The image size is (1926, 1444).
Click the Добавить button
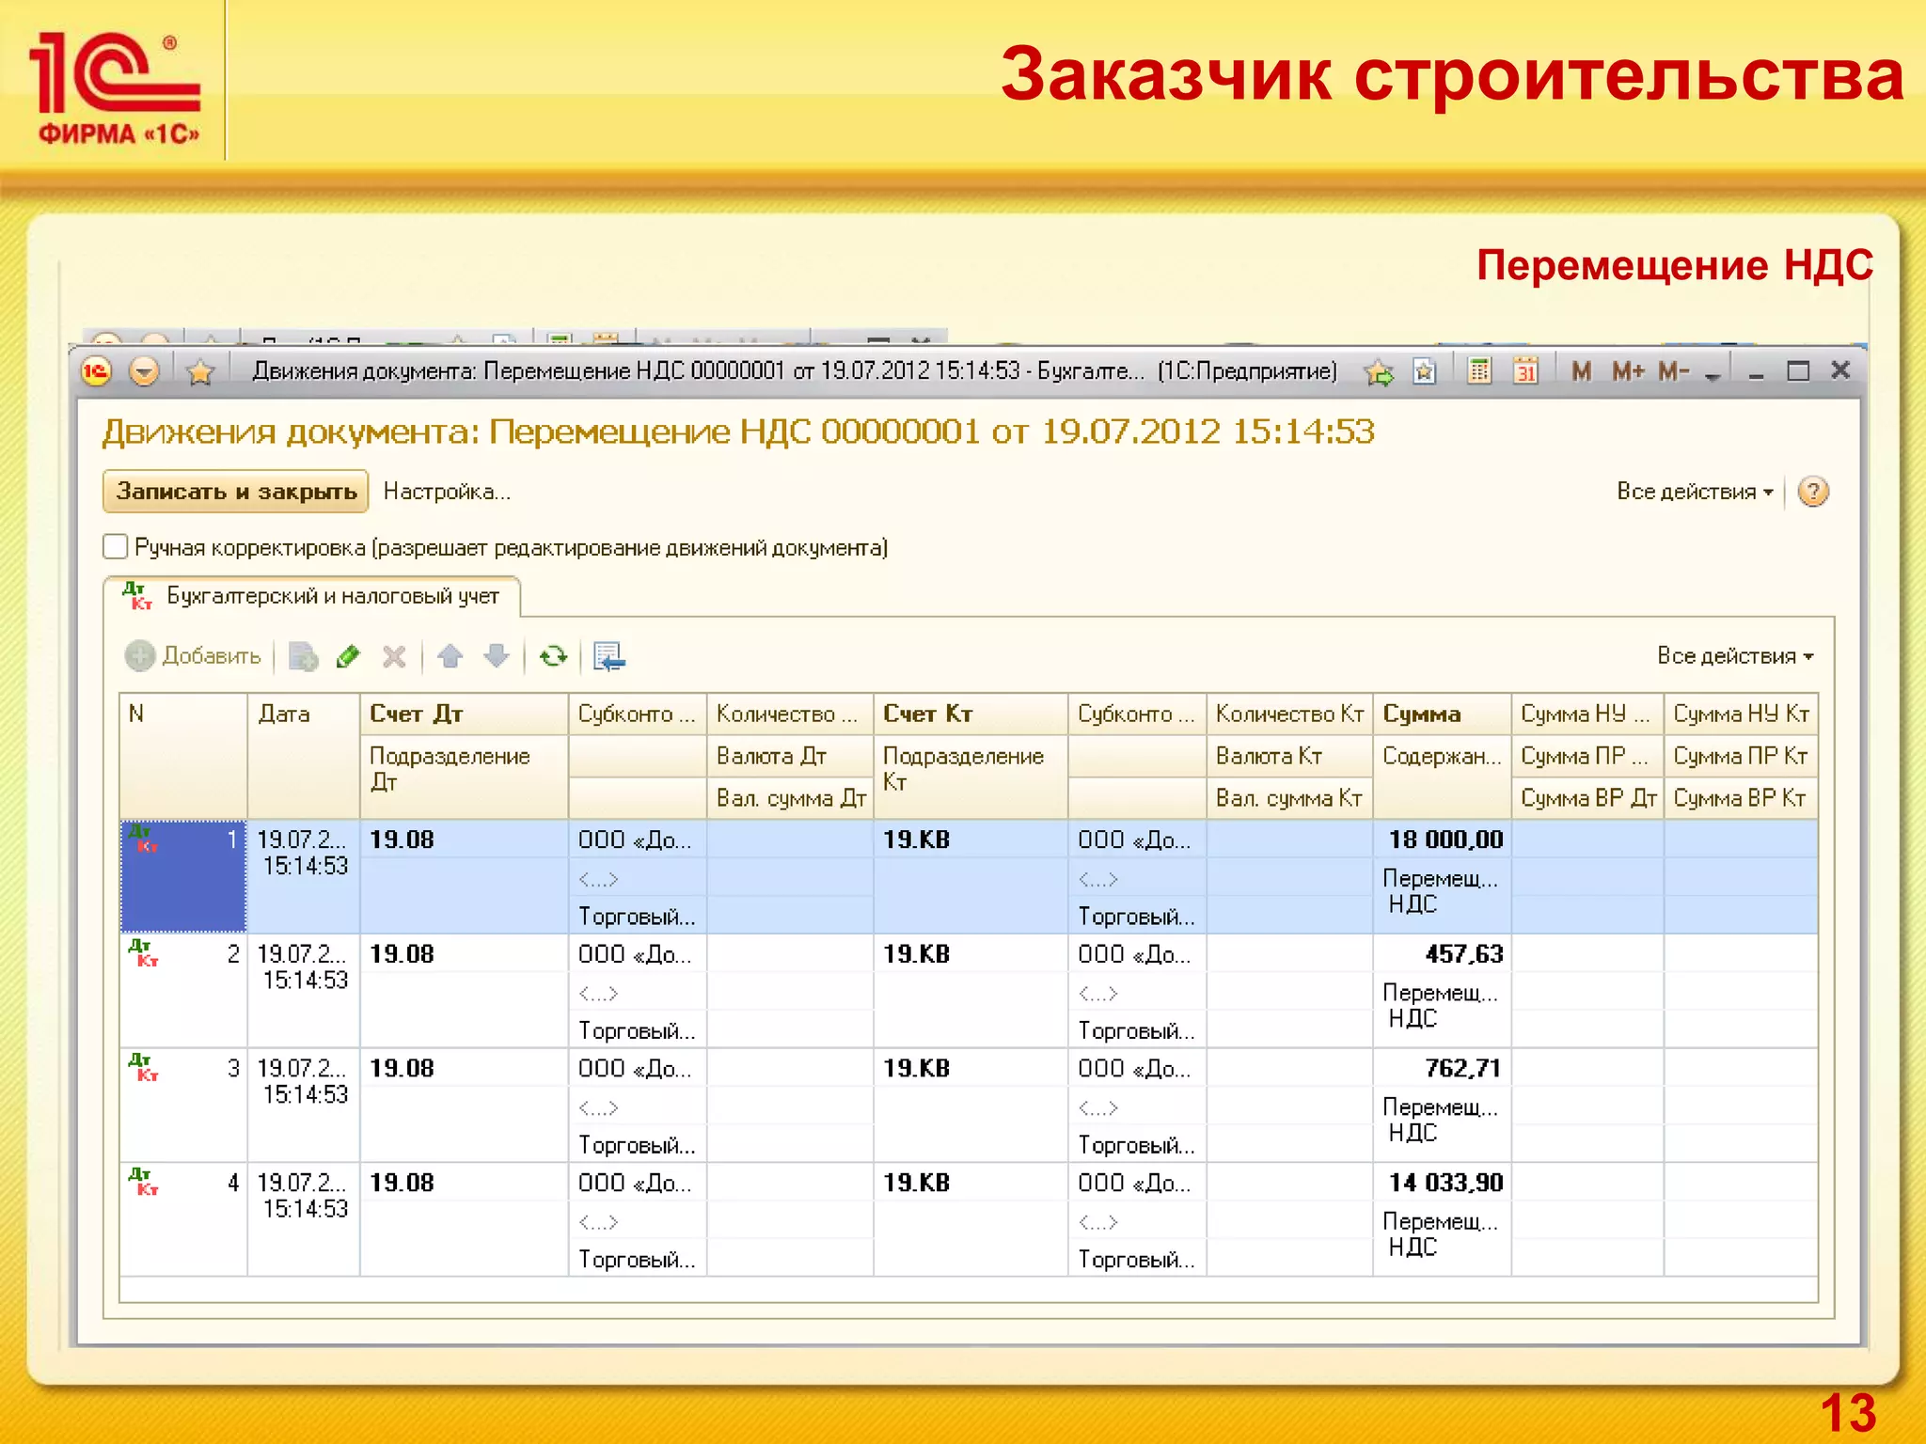coord(193,656)
